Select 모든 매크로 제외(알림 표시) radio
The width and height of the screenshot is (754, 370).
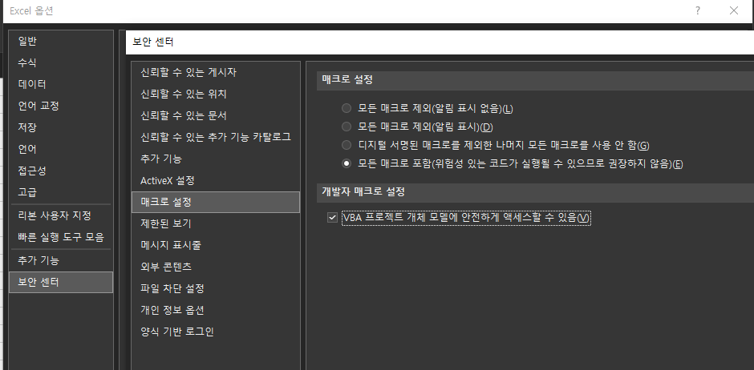pos(347,127)
